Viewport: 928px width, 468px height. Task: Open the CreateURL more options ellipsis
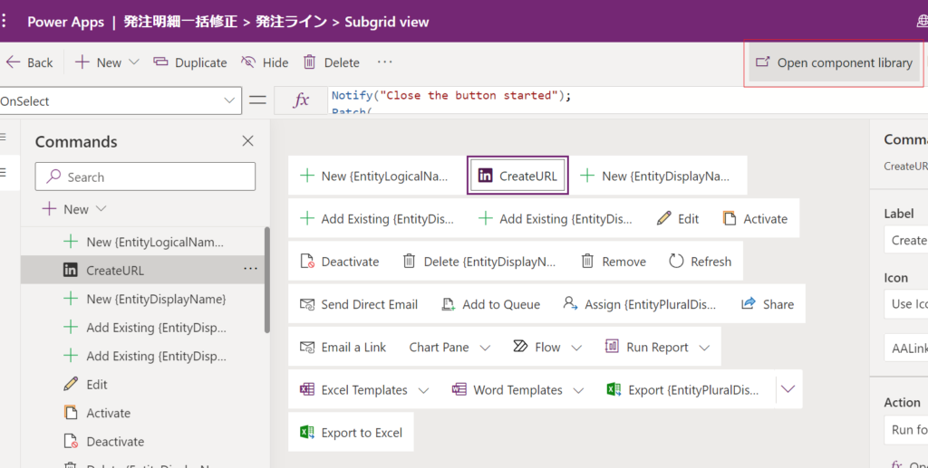250,270
